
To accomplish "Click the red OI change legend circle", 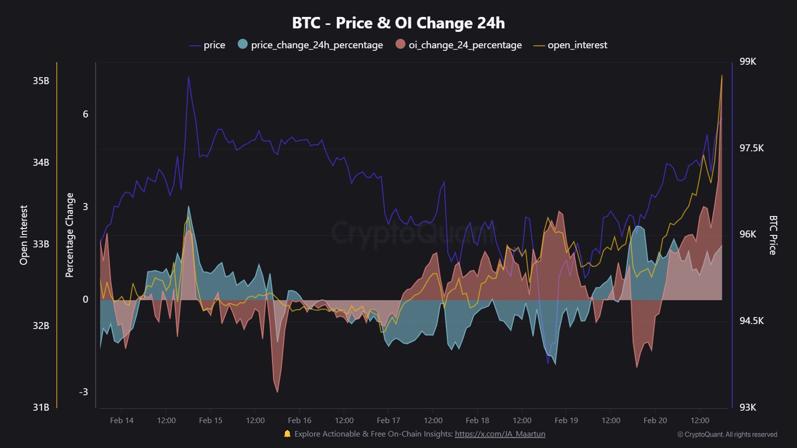I will click(x=400, y=44).
